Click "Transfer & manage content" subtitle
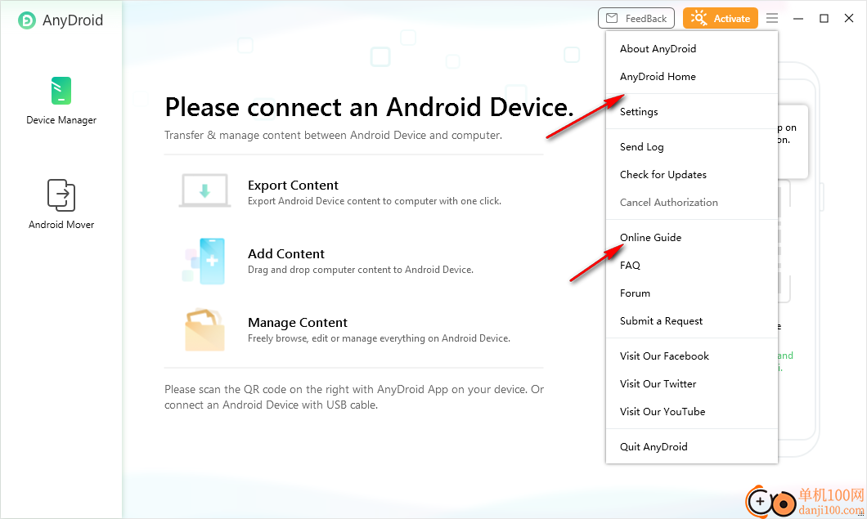 [x=334, y=136]
